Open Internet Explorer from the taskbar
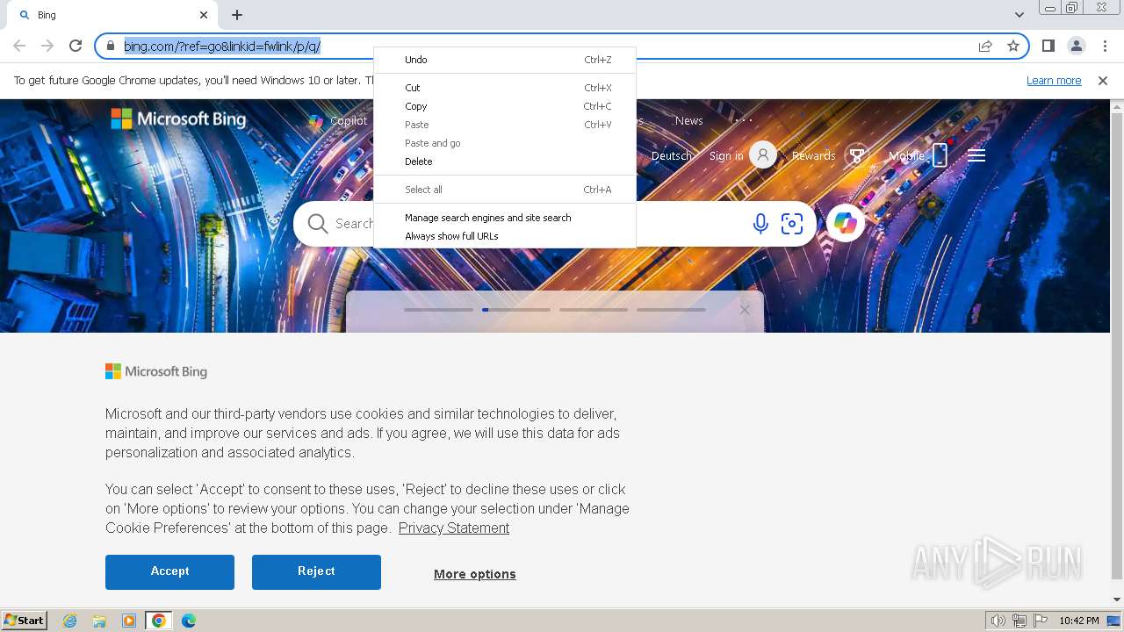 click(x=69, y=621)
